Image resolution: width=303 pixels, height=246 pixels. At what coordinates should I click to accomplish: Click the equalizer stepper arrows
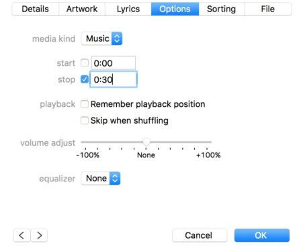pyautogui.click(x=115, y=178)
